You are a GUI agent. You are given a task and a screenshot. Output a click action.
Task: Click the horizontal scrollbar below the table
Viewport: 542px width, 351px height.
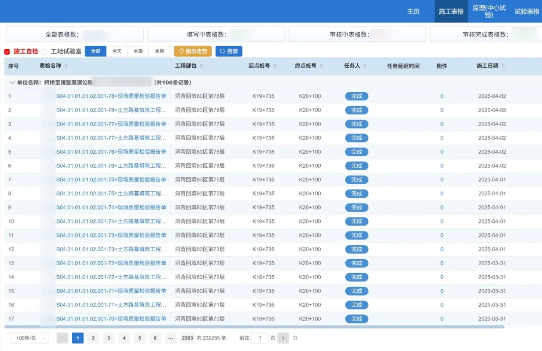(x=254, y=326)
